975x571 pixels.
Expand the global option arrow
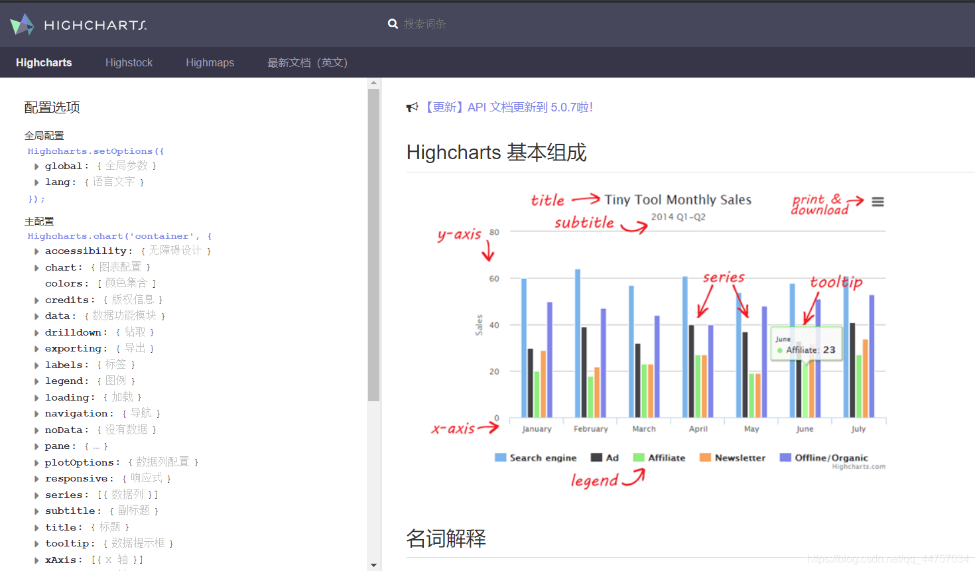pos(36,166)
